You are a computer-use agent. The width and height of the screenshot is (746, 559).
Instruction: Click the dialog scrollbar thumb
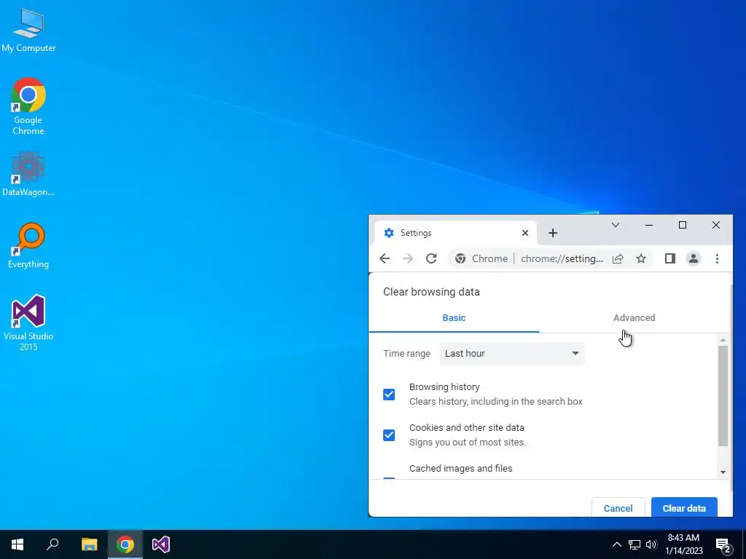[x=723, y=396]
